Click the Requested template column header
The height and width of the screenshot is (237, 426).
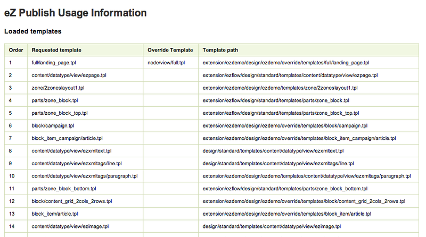coord(56,50)
